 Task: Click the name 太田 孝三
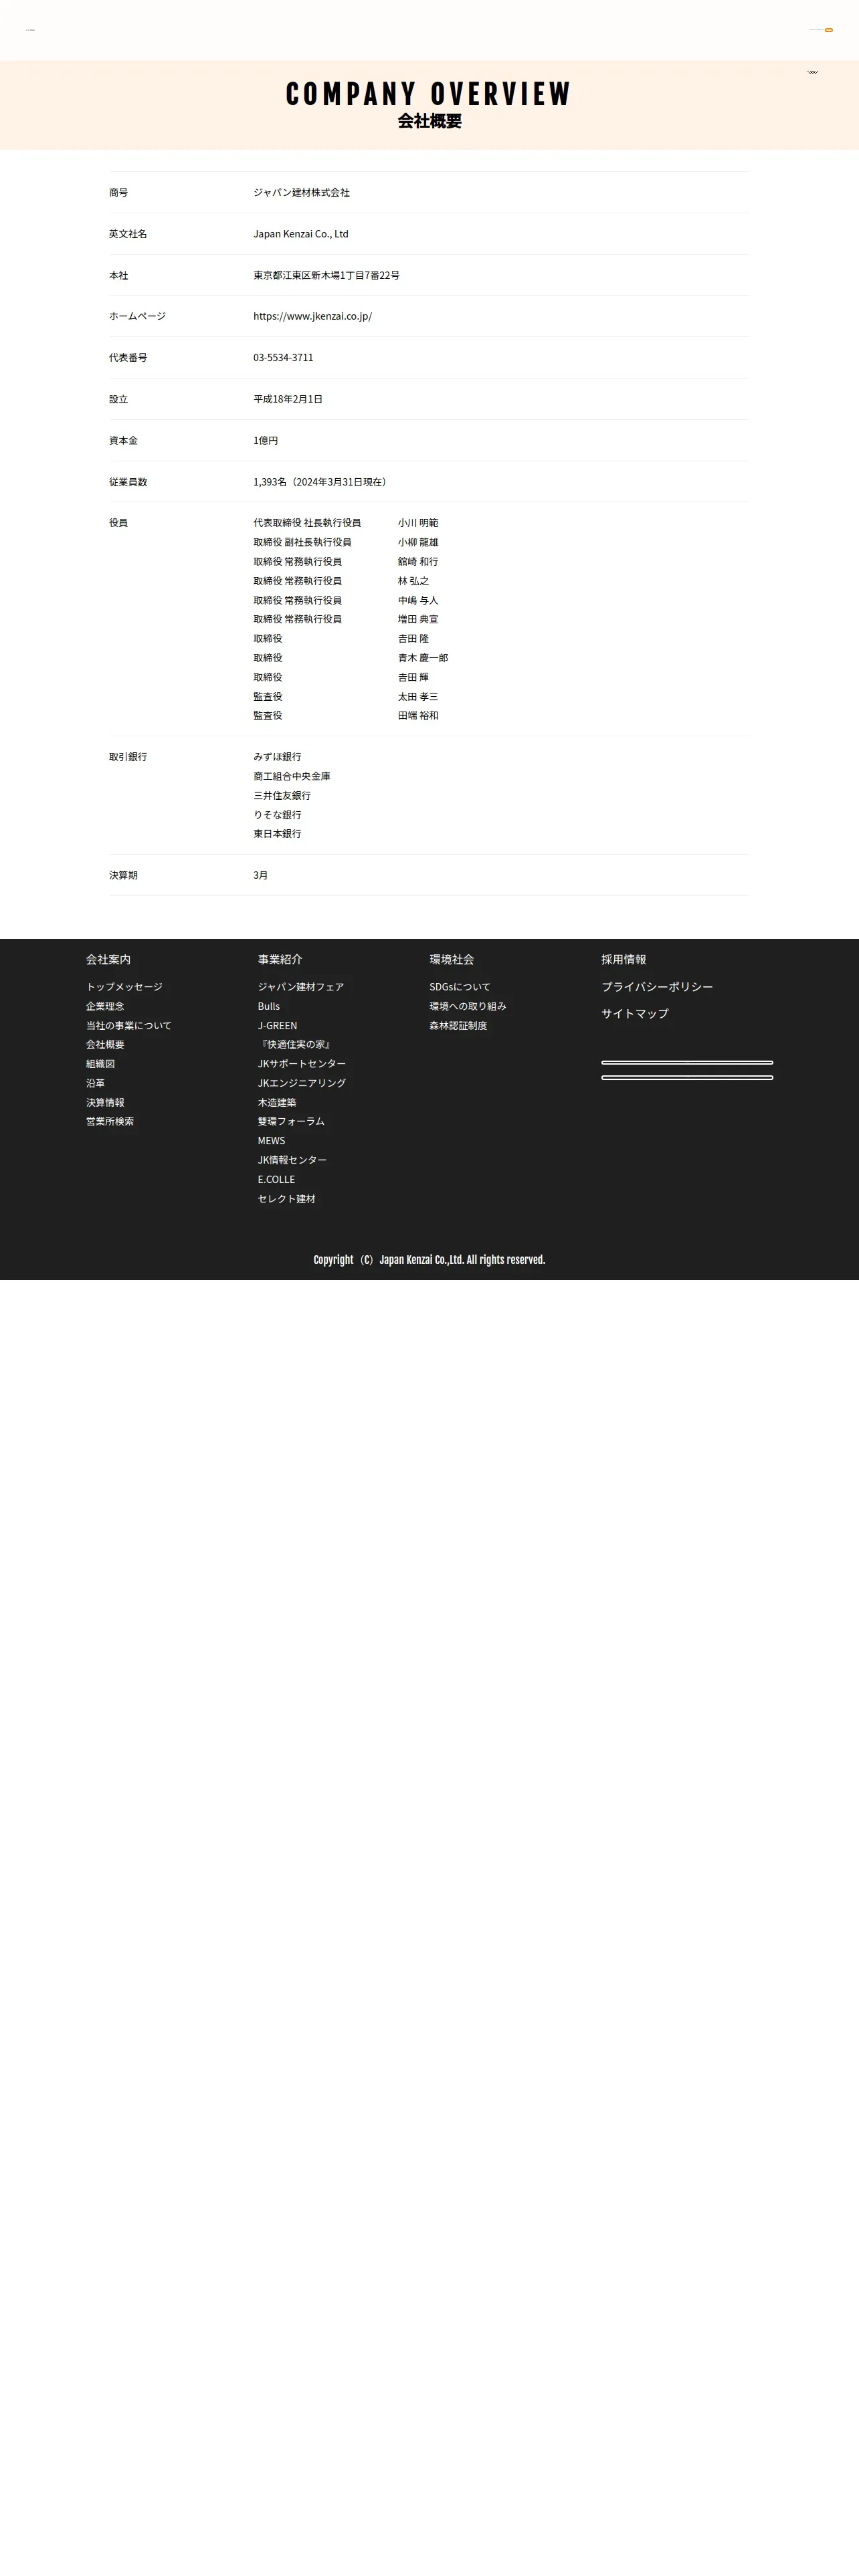tap(418, 697)
